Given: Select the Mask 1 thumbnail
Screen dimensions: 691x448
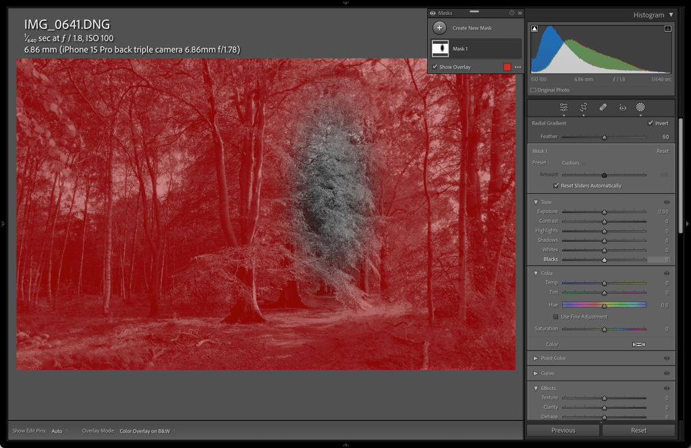Looking at the screenshot, I should pyautogui.click(x=439, y=49).
